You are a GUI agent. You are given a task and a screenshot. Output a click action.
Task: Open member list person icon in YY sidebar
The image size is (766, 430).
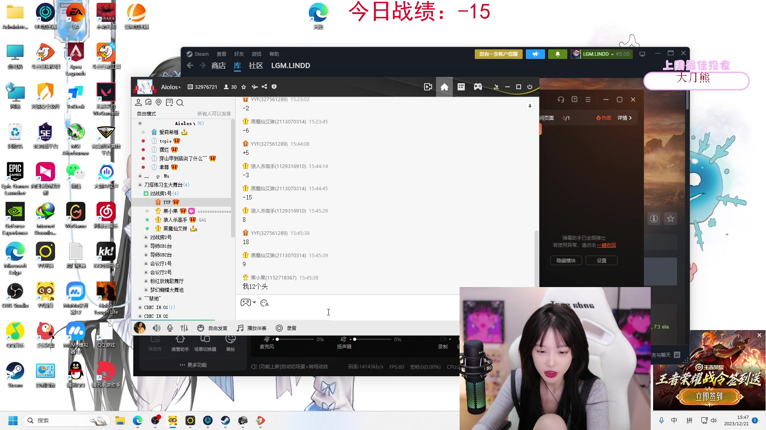[x=138, y=103]
